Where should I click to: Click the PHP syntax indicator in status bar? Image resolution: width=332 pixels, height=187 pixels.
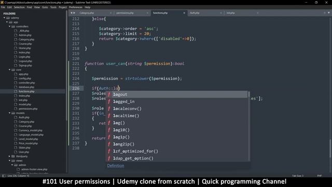tap(320, 176)
